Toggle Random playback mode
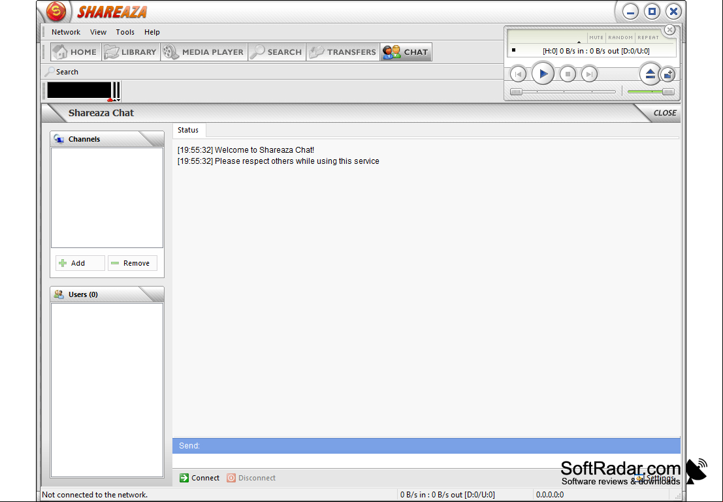The image size is (723, 502). (620, 37)
